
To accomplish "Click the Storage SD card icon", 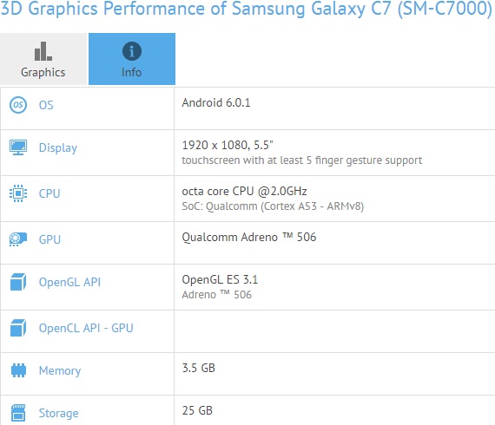I will (18, 413).
